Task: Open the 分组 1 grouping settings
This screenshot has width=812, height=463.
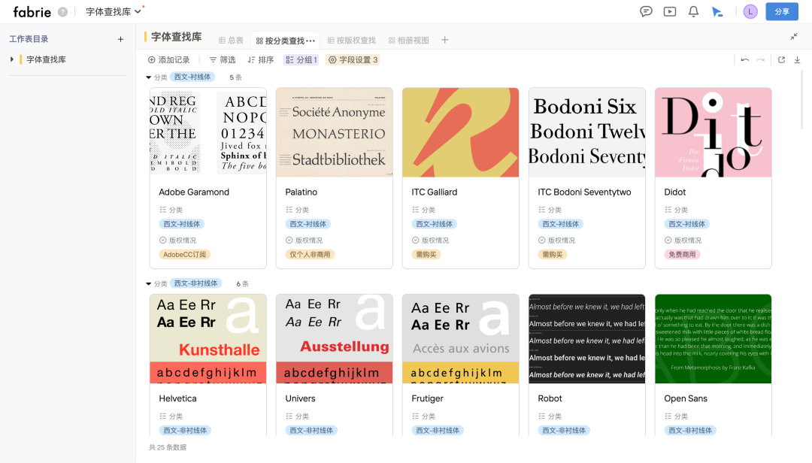Action: [x=301, y=60]
